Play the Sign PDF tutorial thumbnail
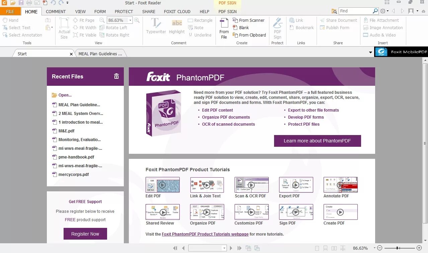This screenshot has width=428, height=253. click(x=296, y=212)
